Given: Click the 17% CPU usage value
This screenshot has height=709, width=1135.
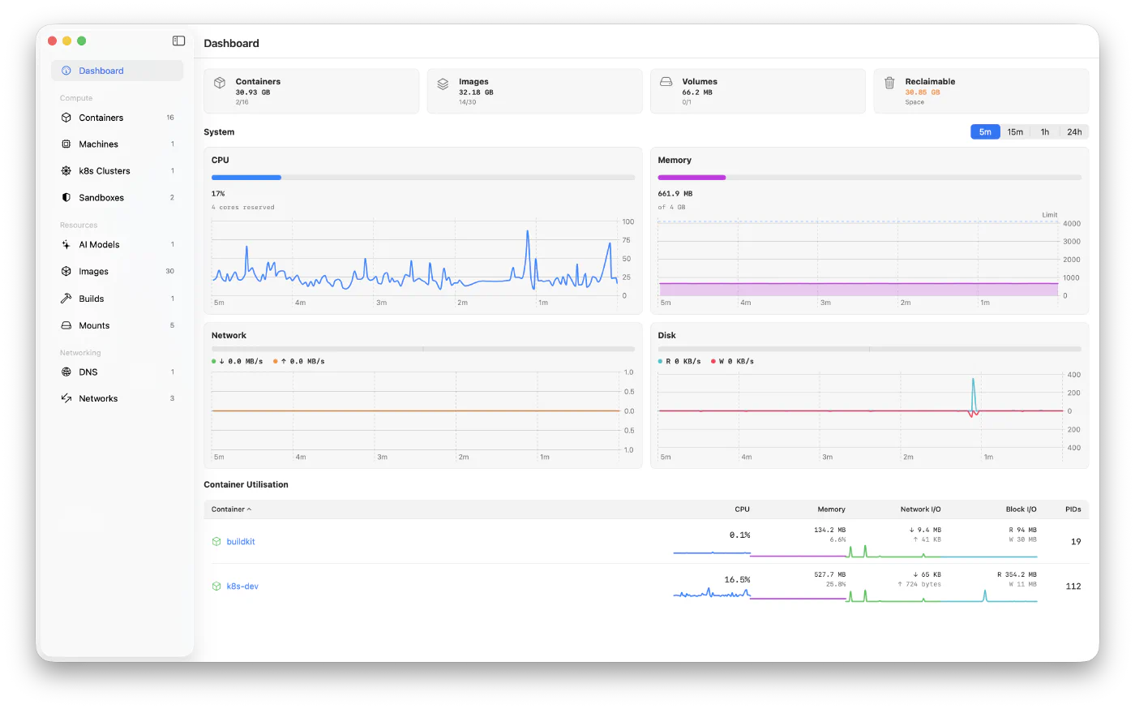Looking at the screenshot, I should click(218, 194).
